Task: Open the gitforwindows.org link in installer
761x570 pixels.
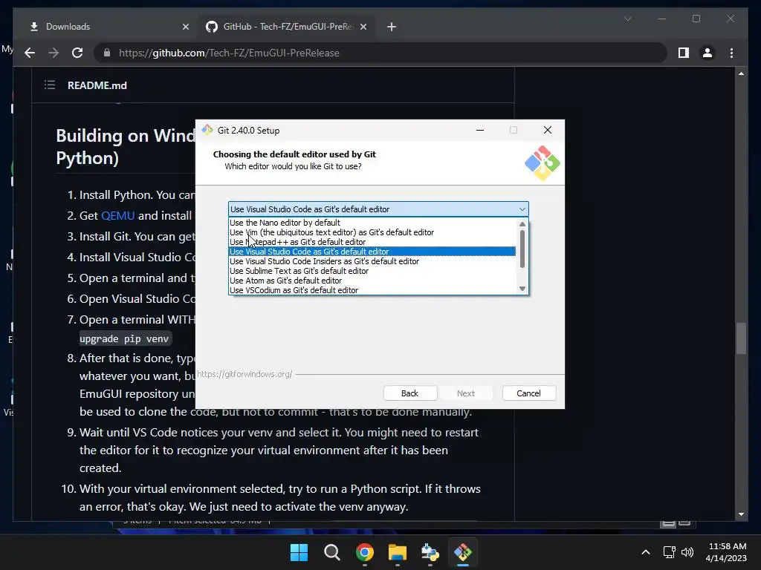Action: [245, 374]
